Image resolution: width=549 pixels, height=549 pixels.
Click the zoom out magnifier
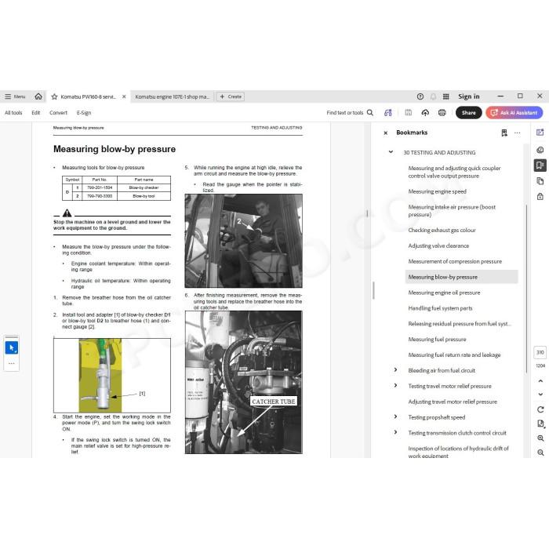(540, 453)
